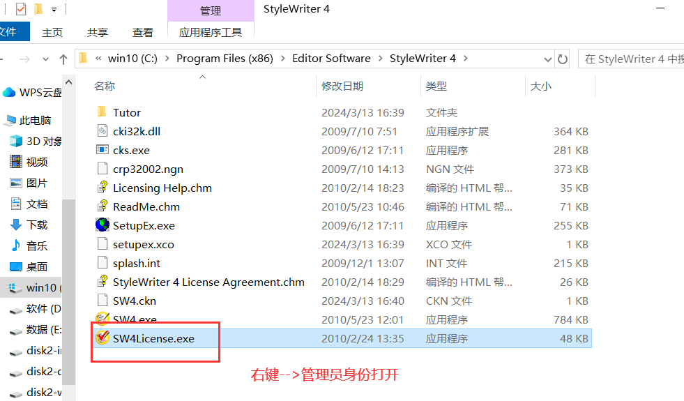Refresh the current folder view
The width and height of the screenshot is (684, 401).
click(563, 59)
